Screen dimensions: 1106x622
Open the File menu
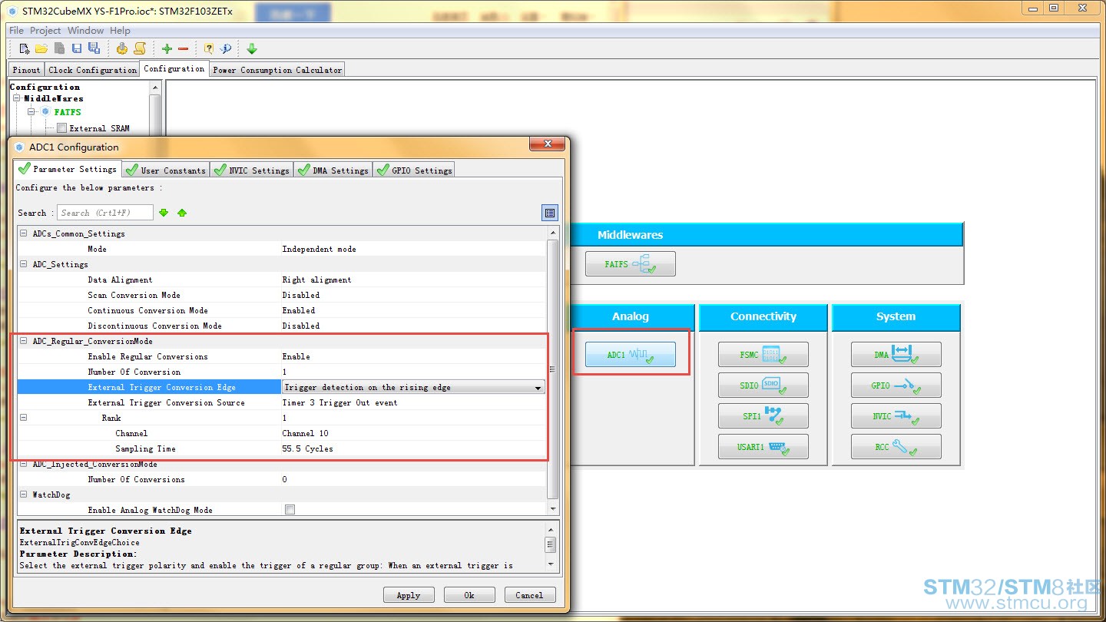point(16,31)
